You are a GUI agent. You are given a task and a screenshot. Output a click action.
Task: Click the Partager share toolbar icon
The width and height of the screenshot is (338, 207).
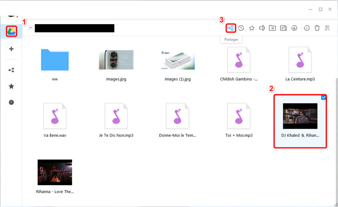tap(231, 28)
